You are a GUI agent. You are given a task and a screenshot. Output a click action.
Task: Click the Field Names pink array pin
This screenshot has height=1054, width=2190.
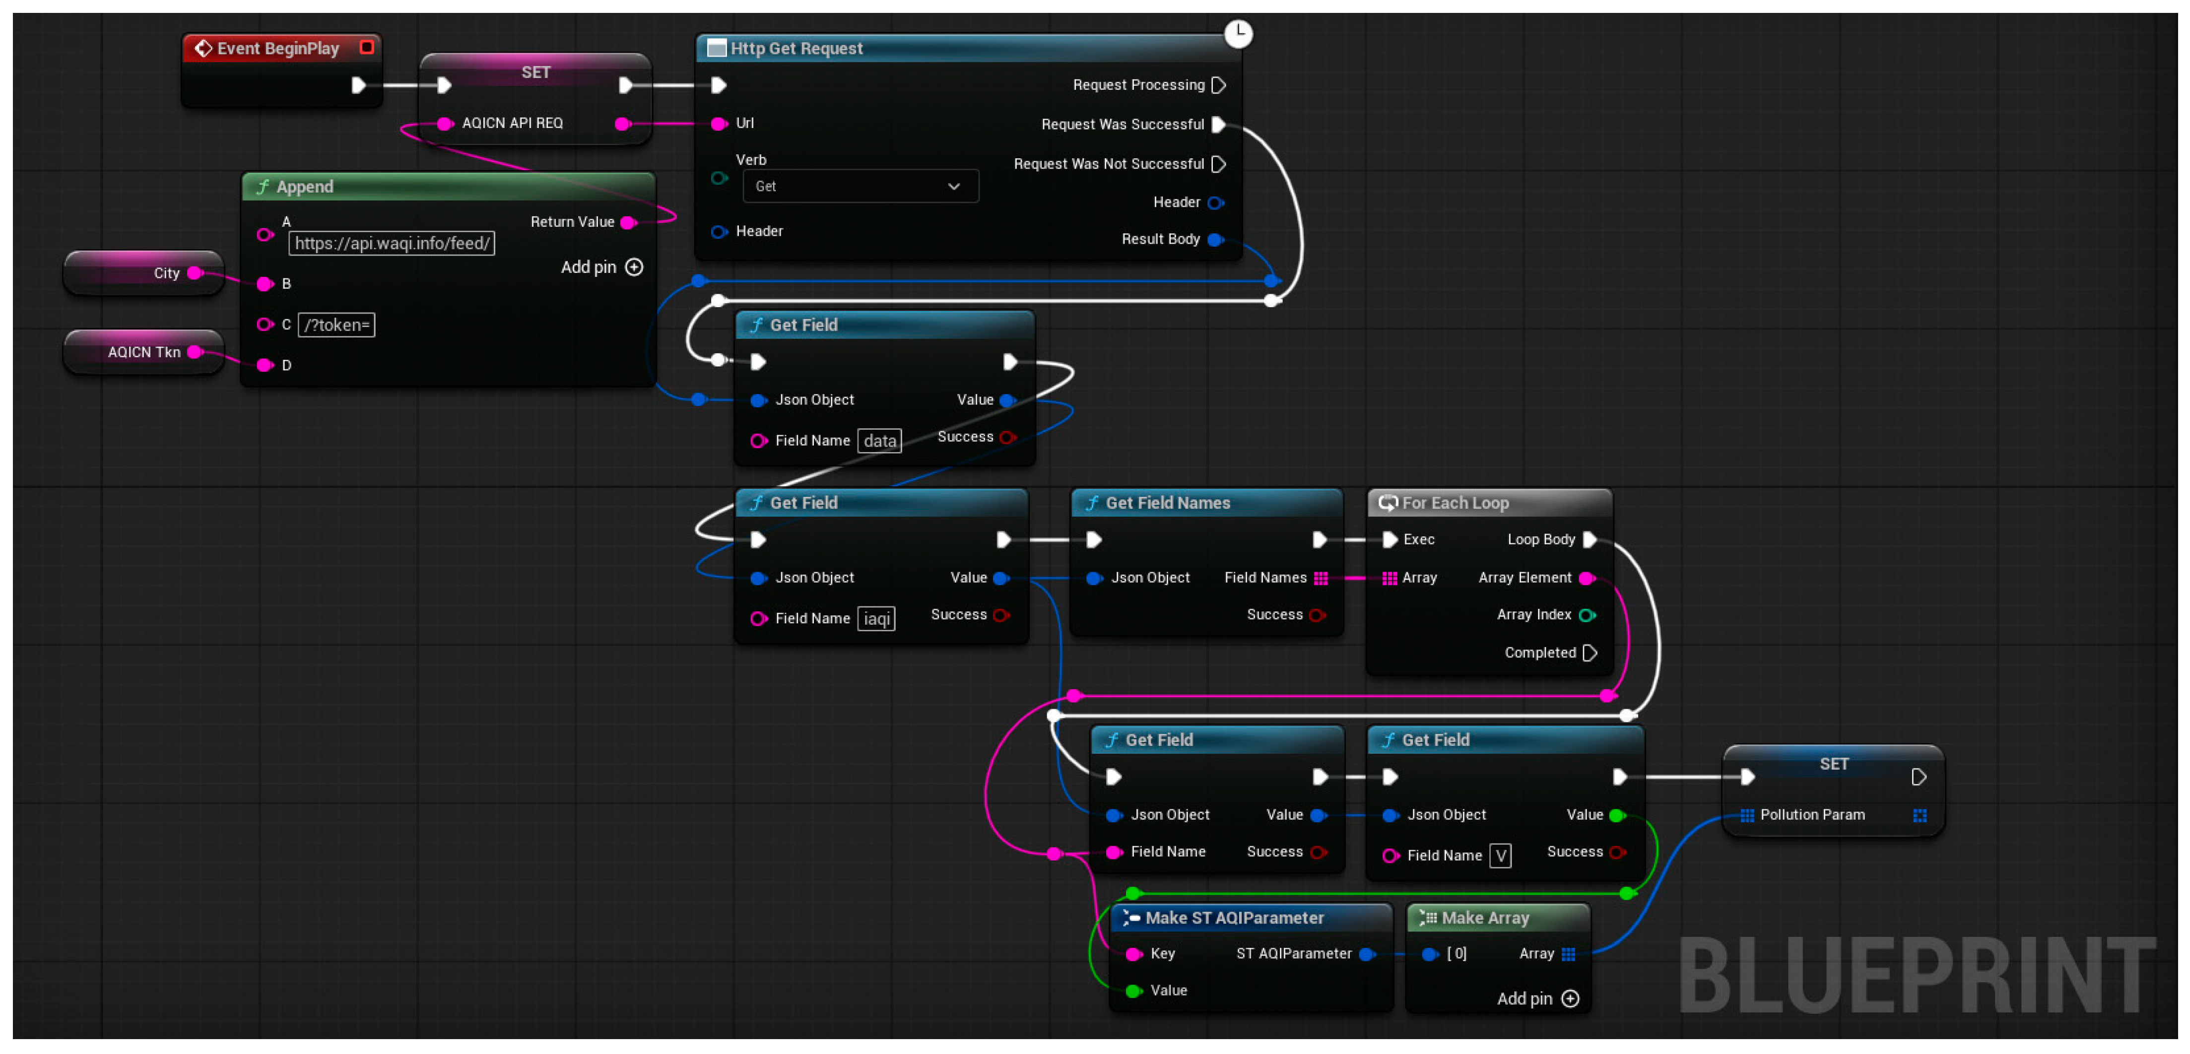(1320, 578)
